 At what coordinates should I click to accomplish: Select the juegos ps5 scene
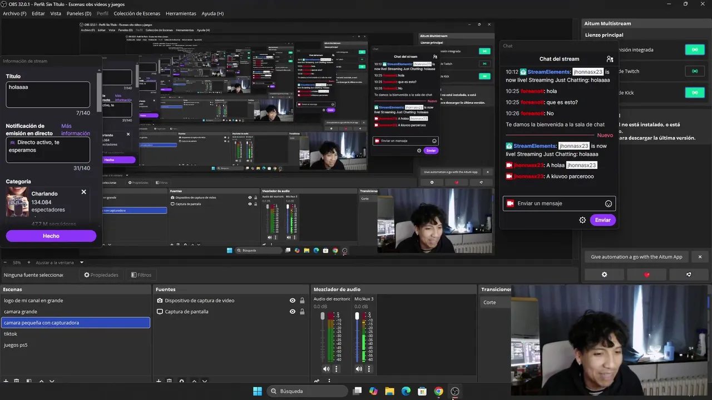point(76,345)
